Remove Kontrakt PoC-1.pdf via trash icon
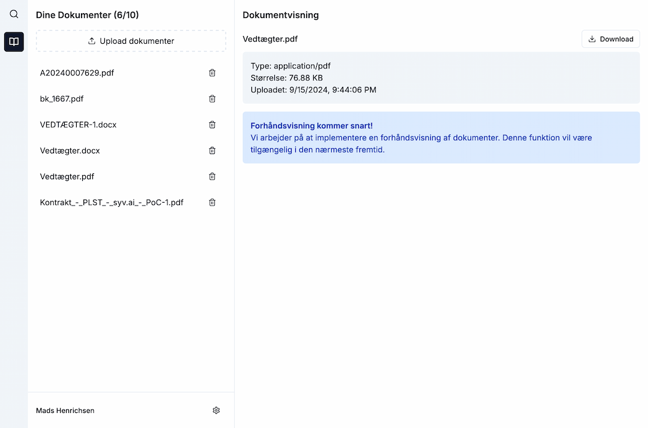Image resolution: width=648 pixels, height=428 pixels. point(212,203)
